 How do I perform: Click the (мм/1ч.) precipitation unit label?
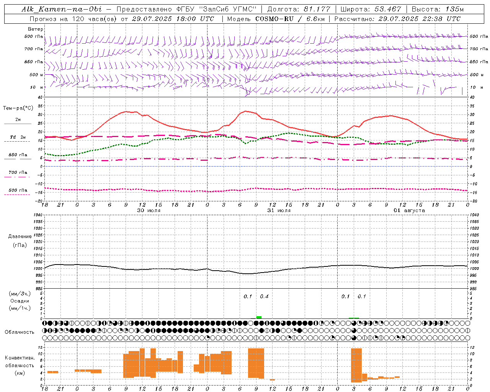(x=20, y=308)
